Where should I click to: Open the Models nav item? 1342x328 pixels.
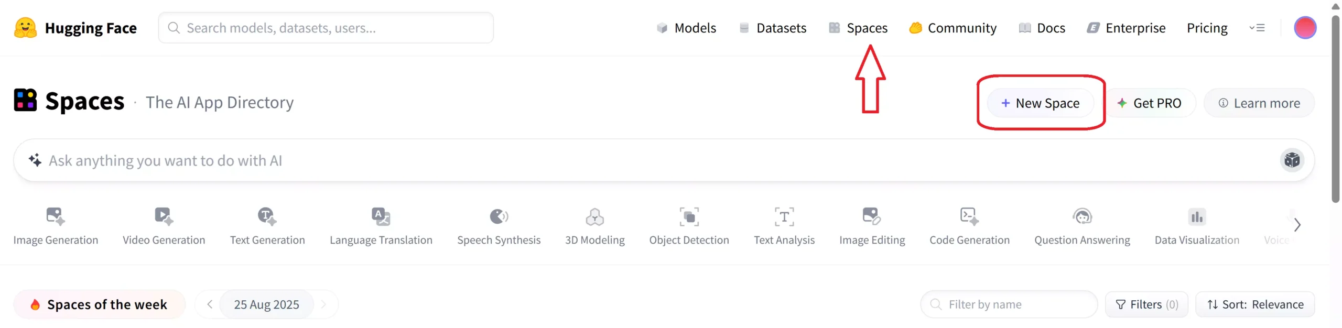coord(686,28)
